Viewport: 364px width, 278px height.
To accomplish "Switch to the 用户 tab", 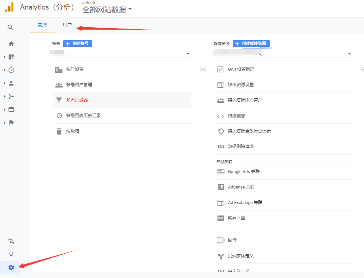I will 67,25.
